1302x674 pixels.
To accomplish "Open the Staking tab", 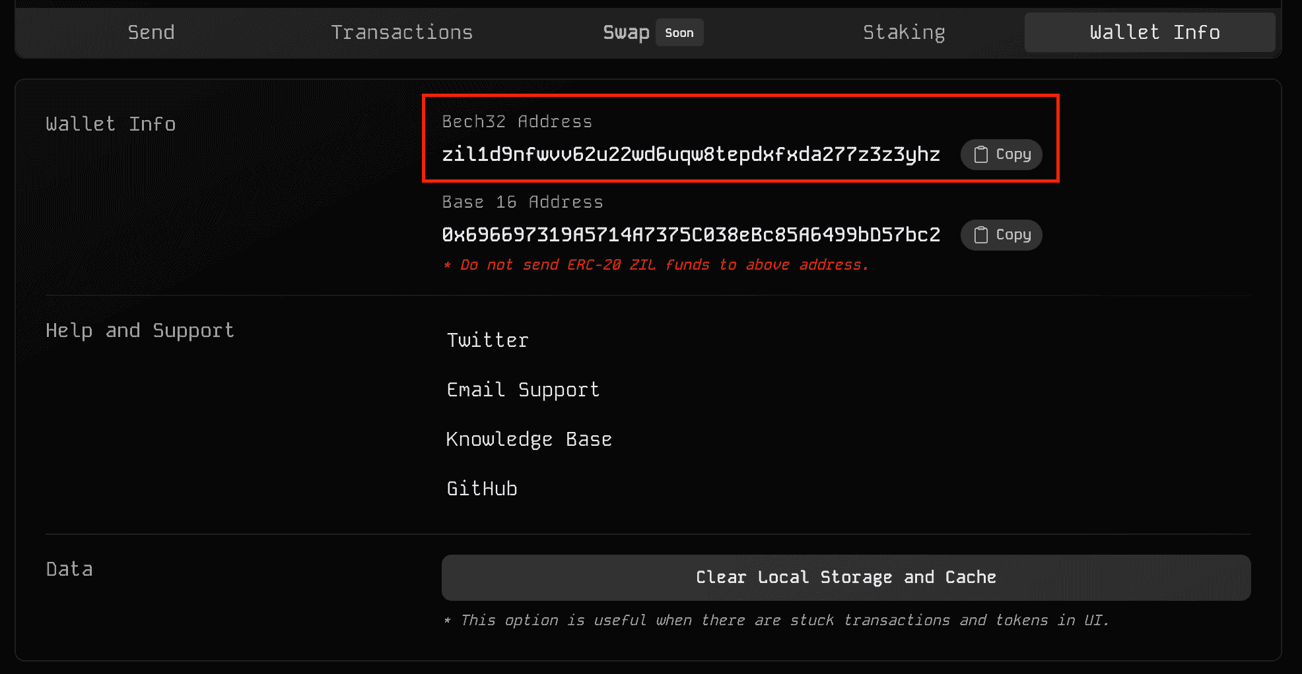I will 904,32.
